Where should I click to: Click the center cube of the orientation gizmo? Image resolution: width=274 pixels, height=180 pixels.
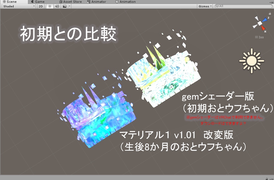tap(260, 23)
